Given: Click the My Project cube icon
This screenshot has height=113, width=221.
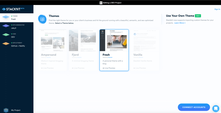Looking at the screenshot, I should point(6,110).
